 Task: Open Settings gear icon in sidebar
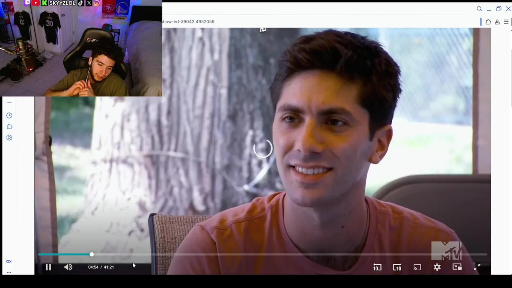point(9,138)
